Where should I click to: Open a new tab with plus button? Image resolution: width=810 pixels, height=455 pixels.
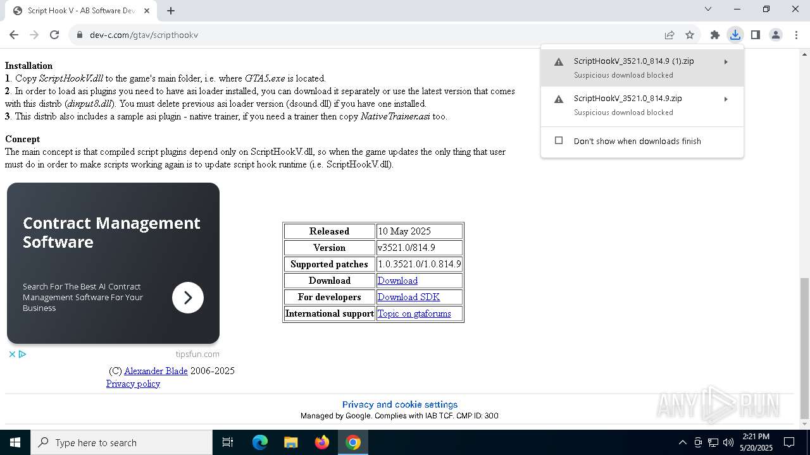171,10
